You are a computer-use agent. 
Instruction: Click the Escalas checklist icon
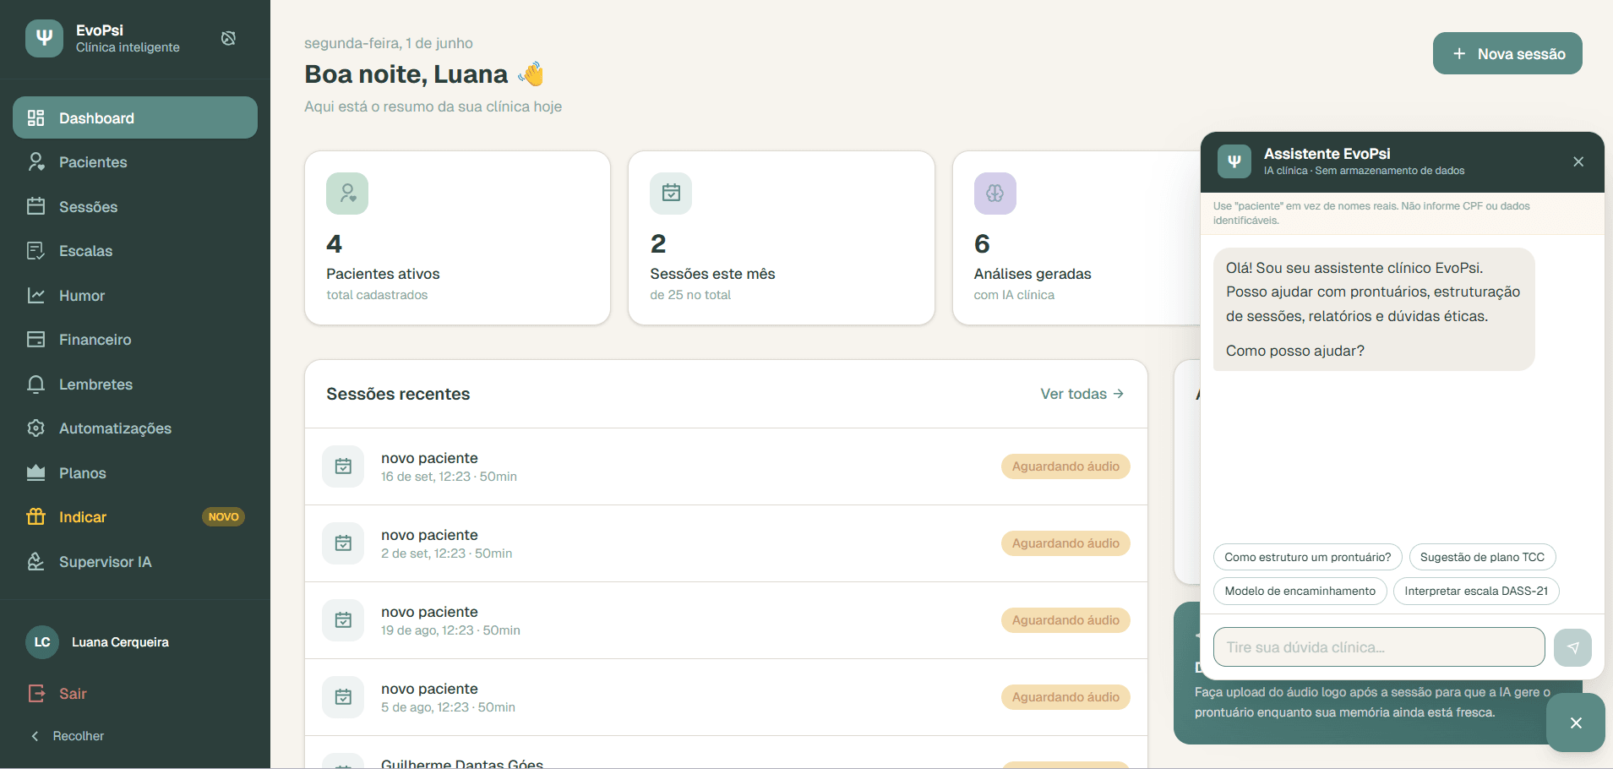tap(35, 251)
